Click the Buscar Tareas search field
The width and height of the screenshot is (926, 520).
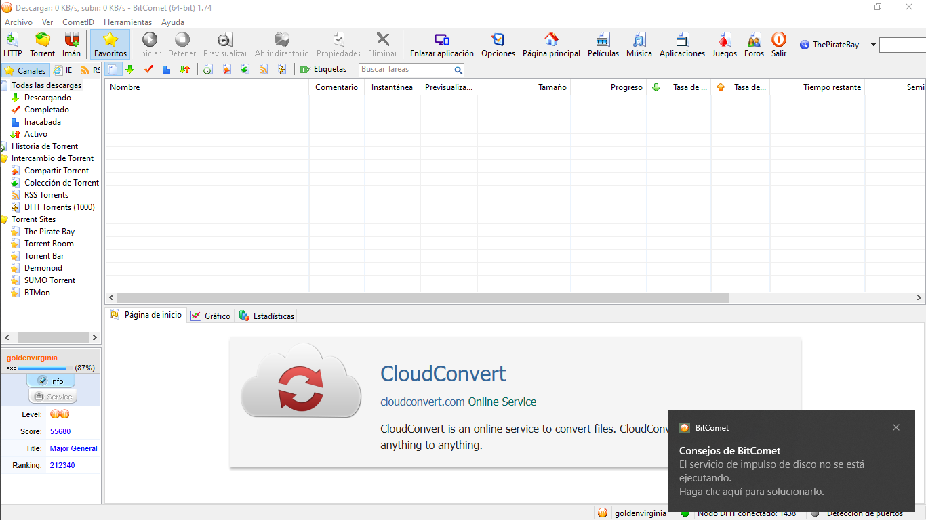pyautogui.click(x=405, y=70)
